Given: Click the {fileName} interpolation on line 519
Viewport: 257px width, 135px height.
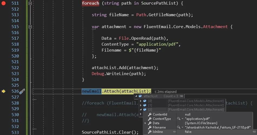Looking at the screenshot, I should tap(146, 50).
